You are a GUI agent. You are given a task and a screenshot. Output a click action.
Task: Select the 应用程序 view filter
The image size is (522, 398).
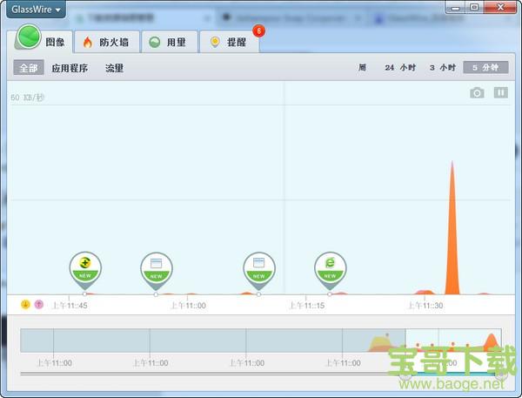click(70, 68)
